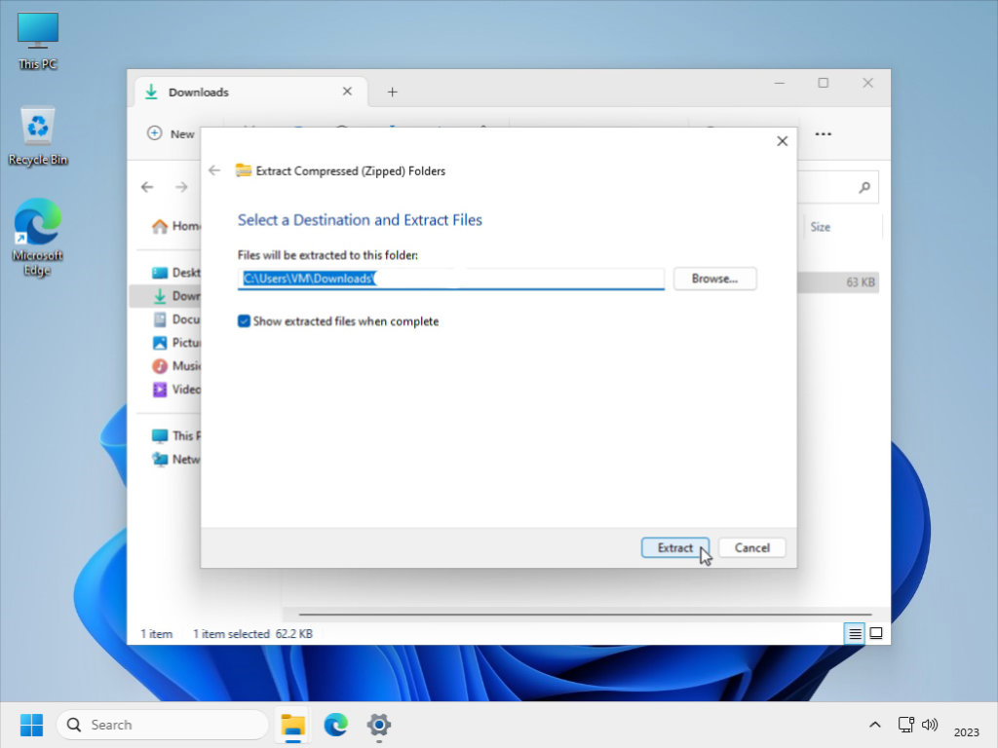Image resolution: width=998 pixels, height=748 pixels.
Task: Select Recycle Bin desktop icon
Action: (x=38, y=136)
